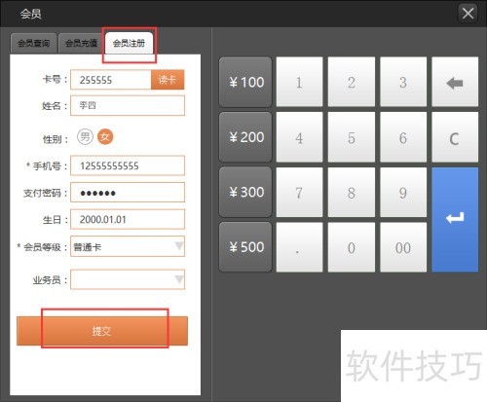Submit the form with 提交 button
This screenshot has height=402, width=487.
[x=102, y=331]
